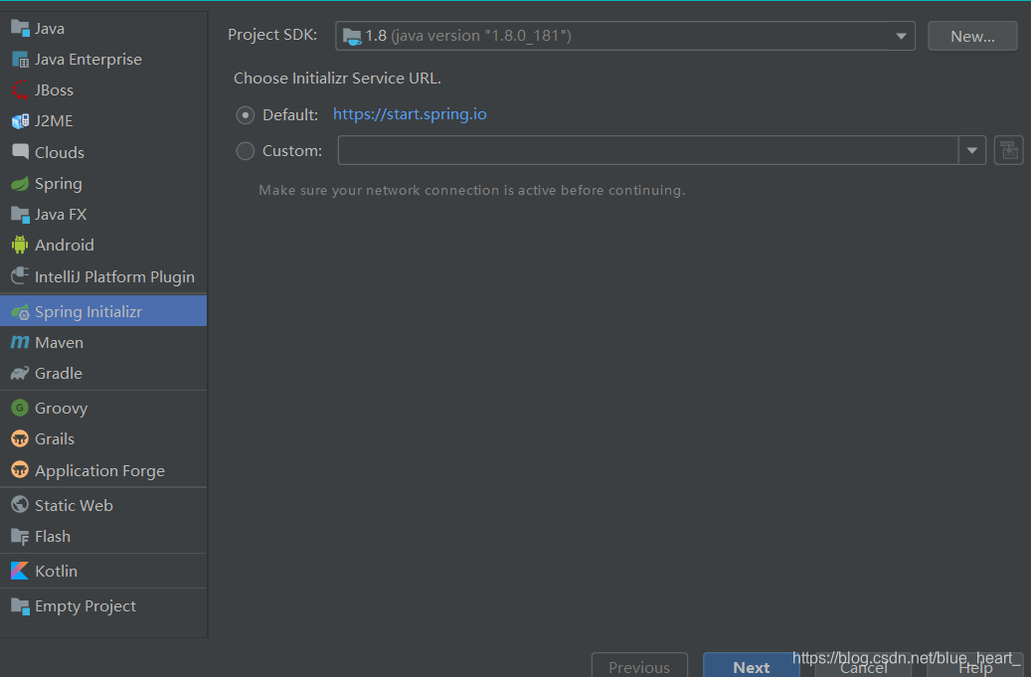This screenshot has height=677, width=1031.
Task: Choose Static Web project type label
Action: 74,505
